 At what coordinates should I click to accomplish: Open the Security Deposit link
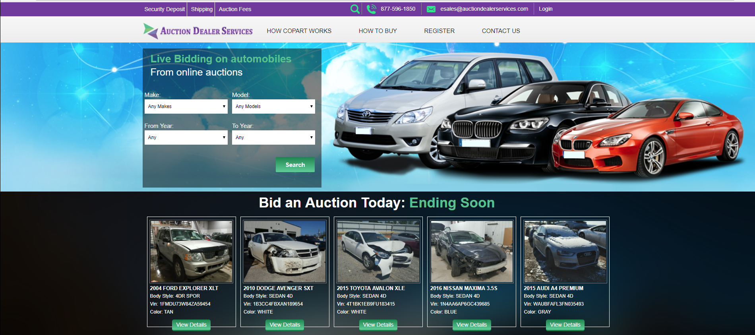pyautogui.click(x=165, y=9)
